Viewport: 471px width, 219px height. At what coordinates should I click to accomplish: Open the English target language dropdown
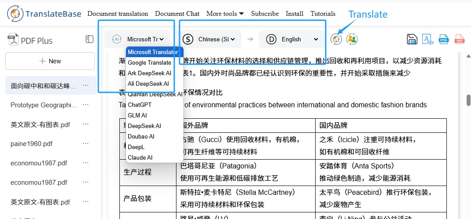299,39
